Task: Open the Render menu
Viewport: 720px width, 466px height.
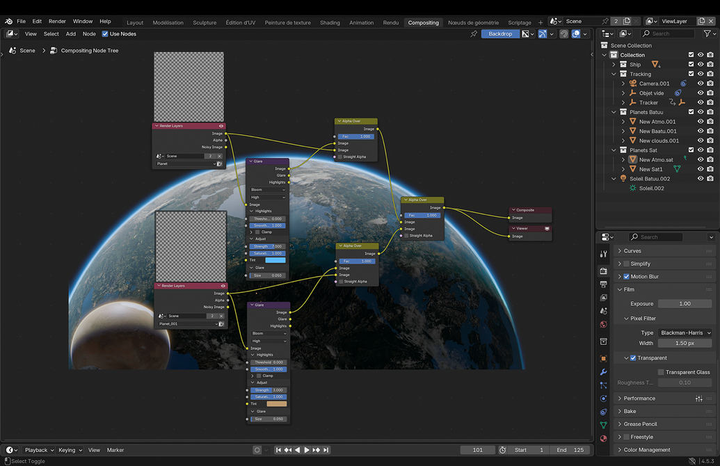Action: click(x=58, y=21)
